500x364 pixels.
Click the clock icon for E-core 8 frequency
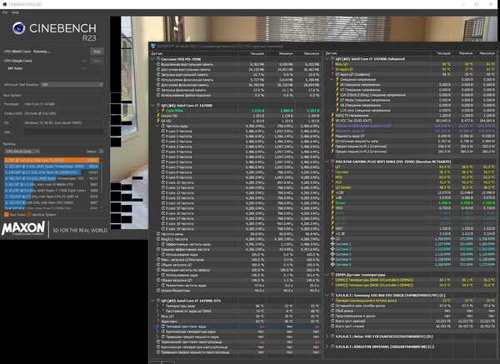tap(163, 172)
